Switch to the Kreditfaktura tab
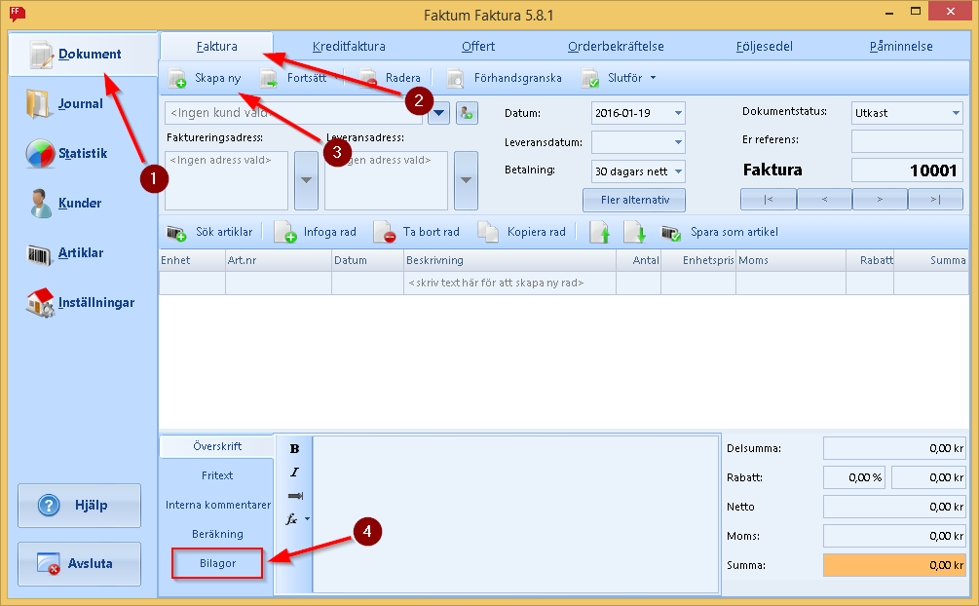 point(349,46)
